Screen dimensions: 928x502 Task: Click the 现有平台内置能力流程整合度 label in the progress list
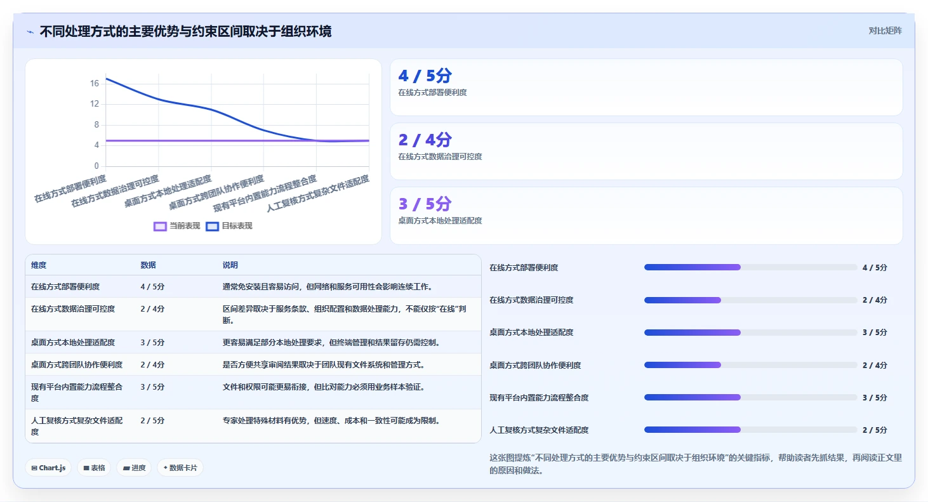coord(539,397)
